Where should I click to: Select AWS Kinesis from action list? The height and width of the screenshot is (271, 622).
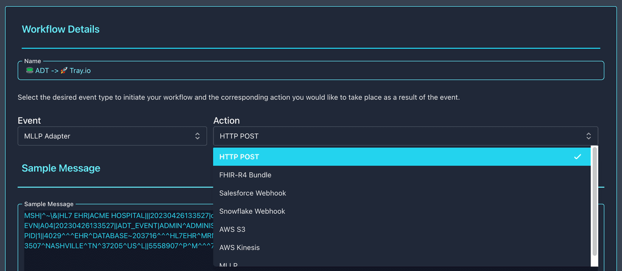click(402, 247)
